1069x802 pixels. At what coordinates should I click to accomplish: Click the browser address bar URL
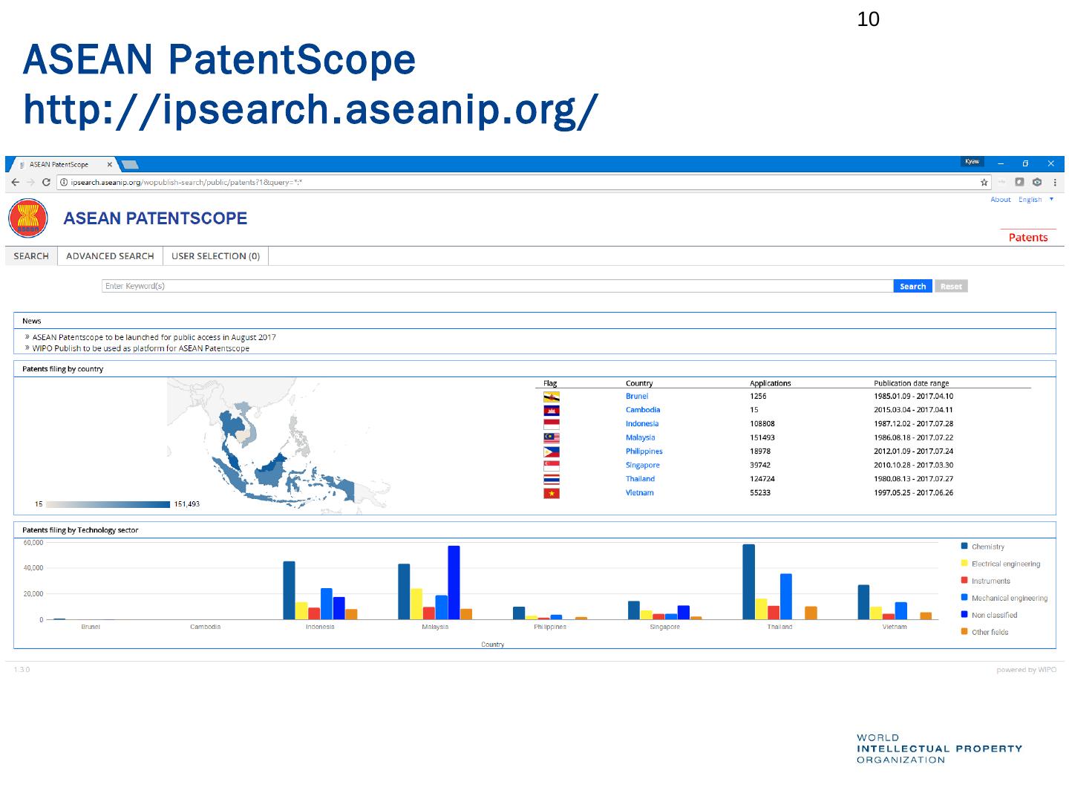186,182
